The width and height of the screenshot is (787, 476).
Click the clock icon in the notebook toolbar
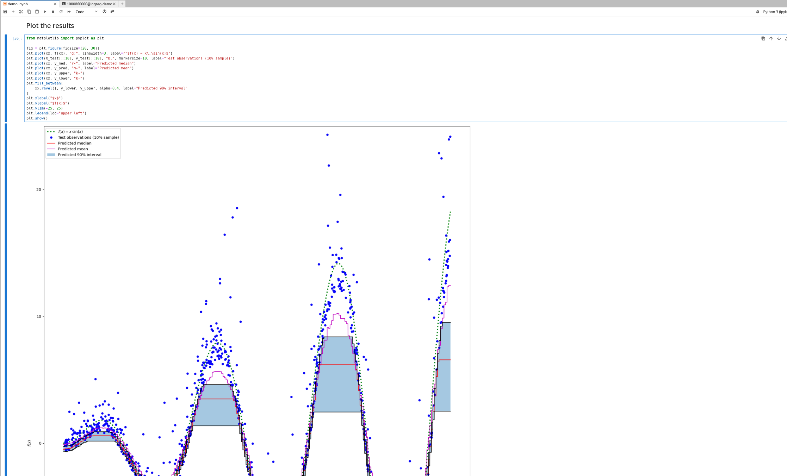[x=105, y=12]
